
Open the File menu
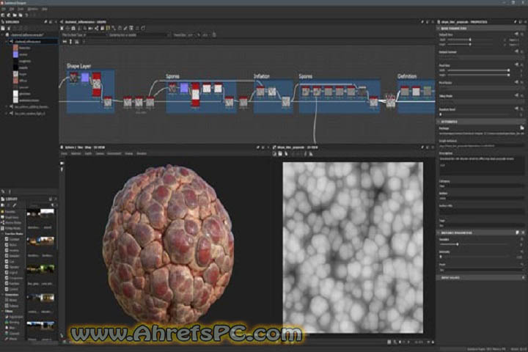point(3,9)
